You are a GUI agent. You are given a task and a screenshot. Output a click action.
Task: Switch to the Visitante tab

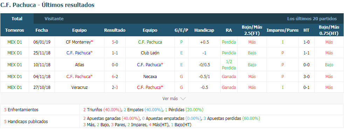54,19
